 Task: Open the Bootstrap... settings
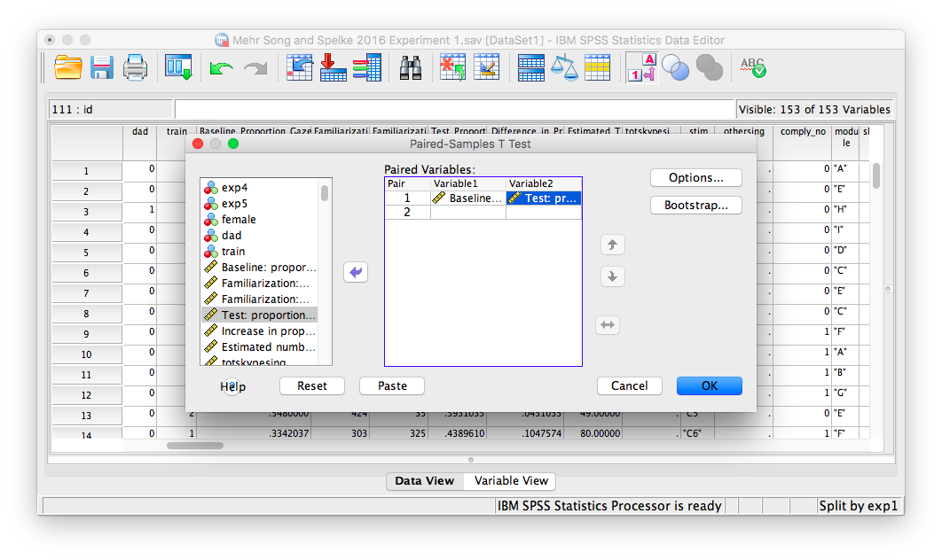(695, 205)
